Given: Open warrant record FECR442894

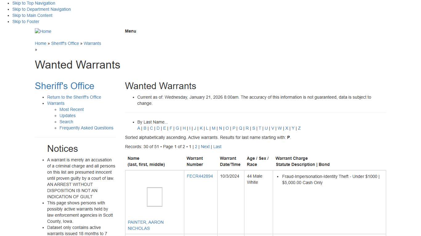Looking at the screenshot, I should pos(200,176).
